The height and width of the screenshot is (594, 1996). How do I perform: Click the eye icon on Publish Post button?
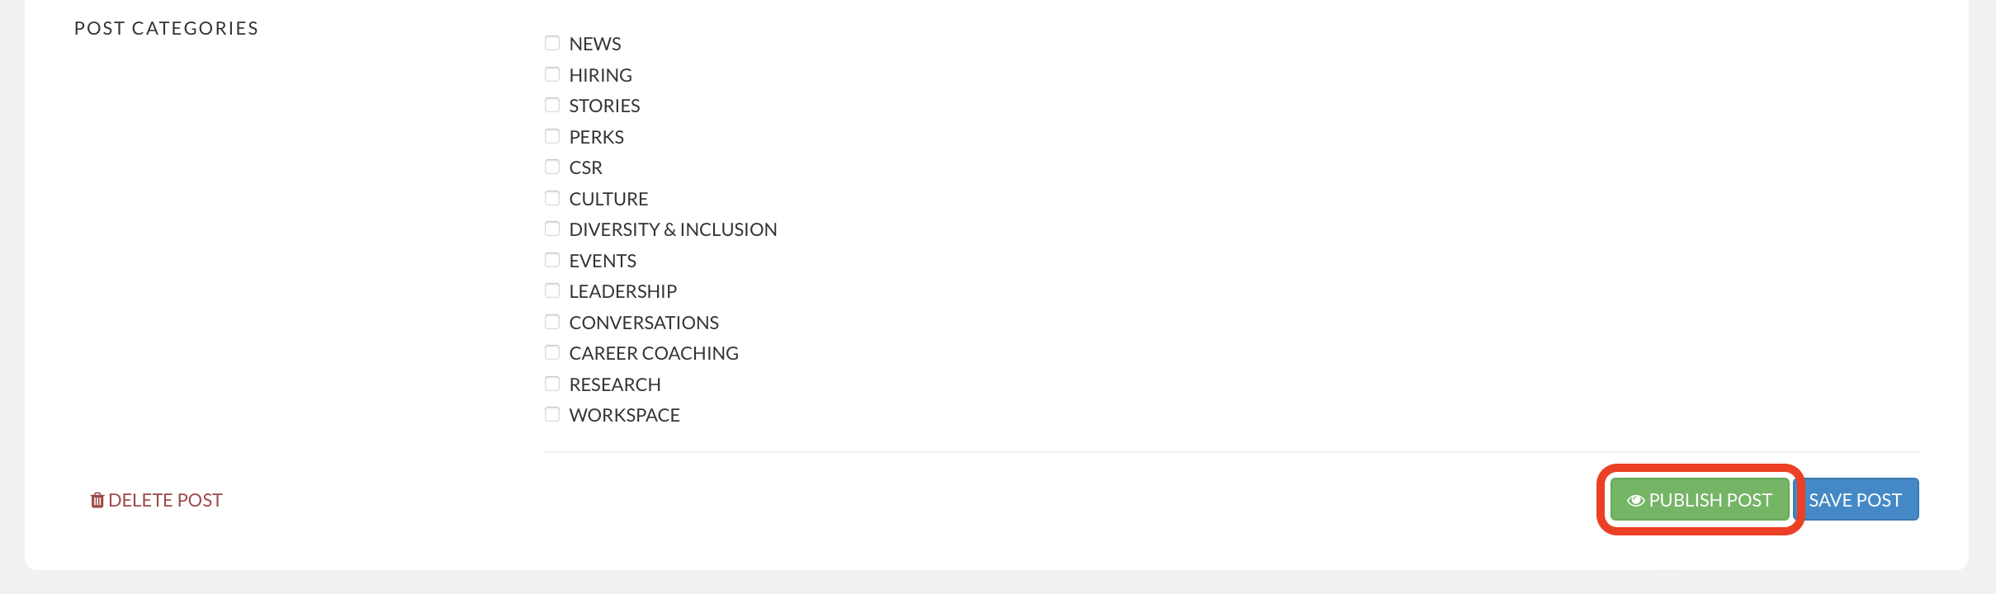click(x=1637, y=499)
